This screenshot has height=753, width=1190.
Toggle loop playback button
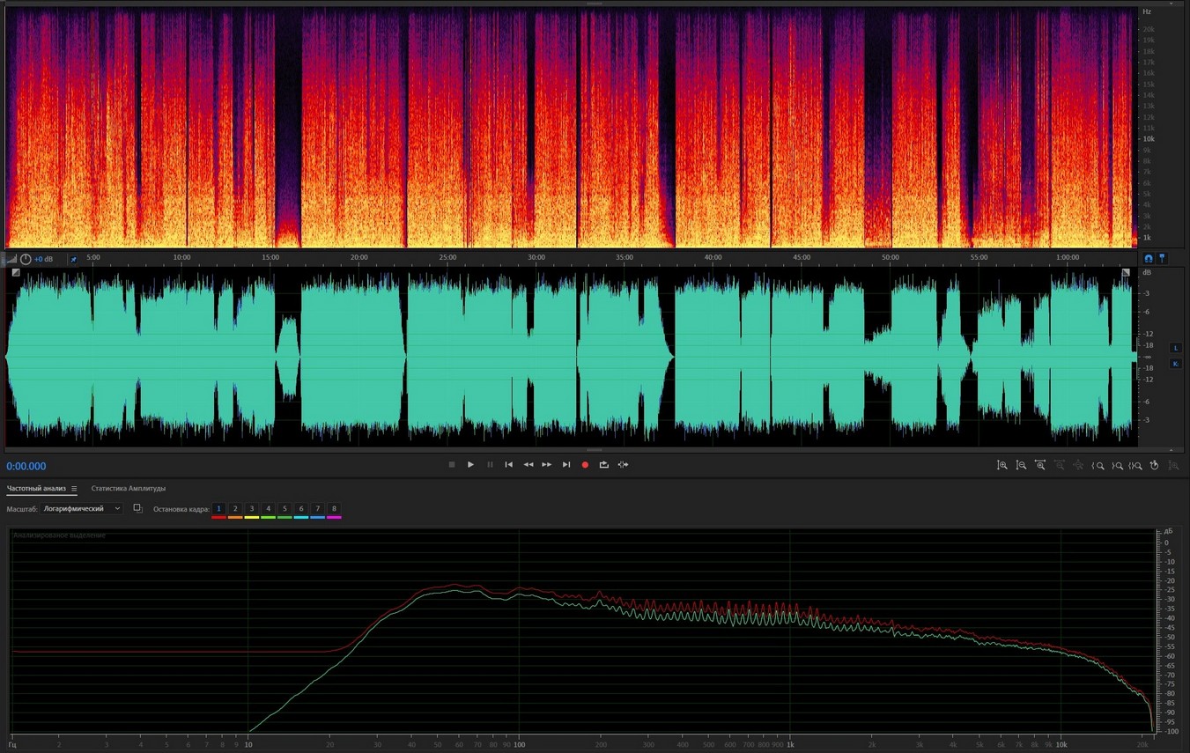pos(604,465)
